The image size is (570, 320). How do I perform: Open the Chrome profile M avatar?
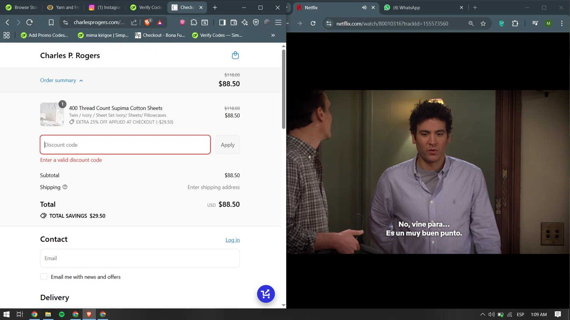(x=548, y=24)
